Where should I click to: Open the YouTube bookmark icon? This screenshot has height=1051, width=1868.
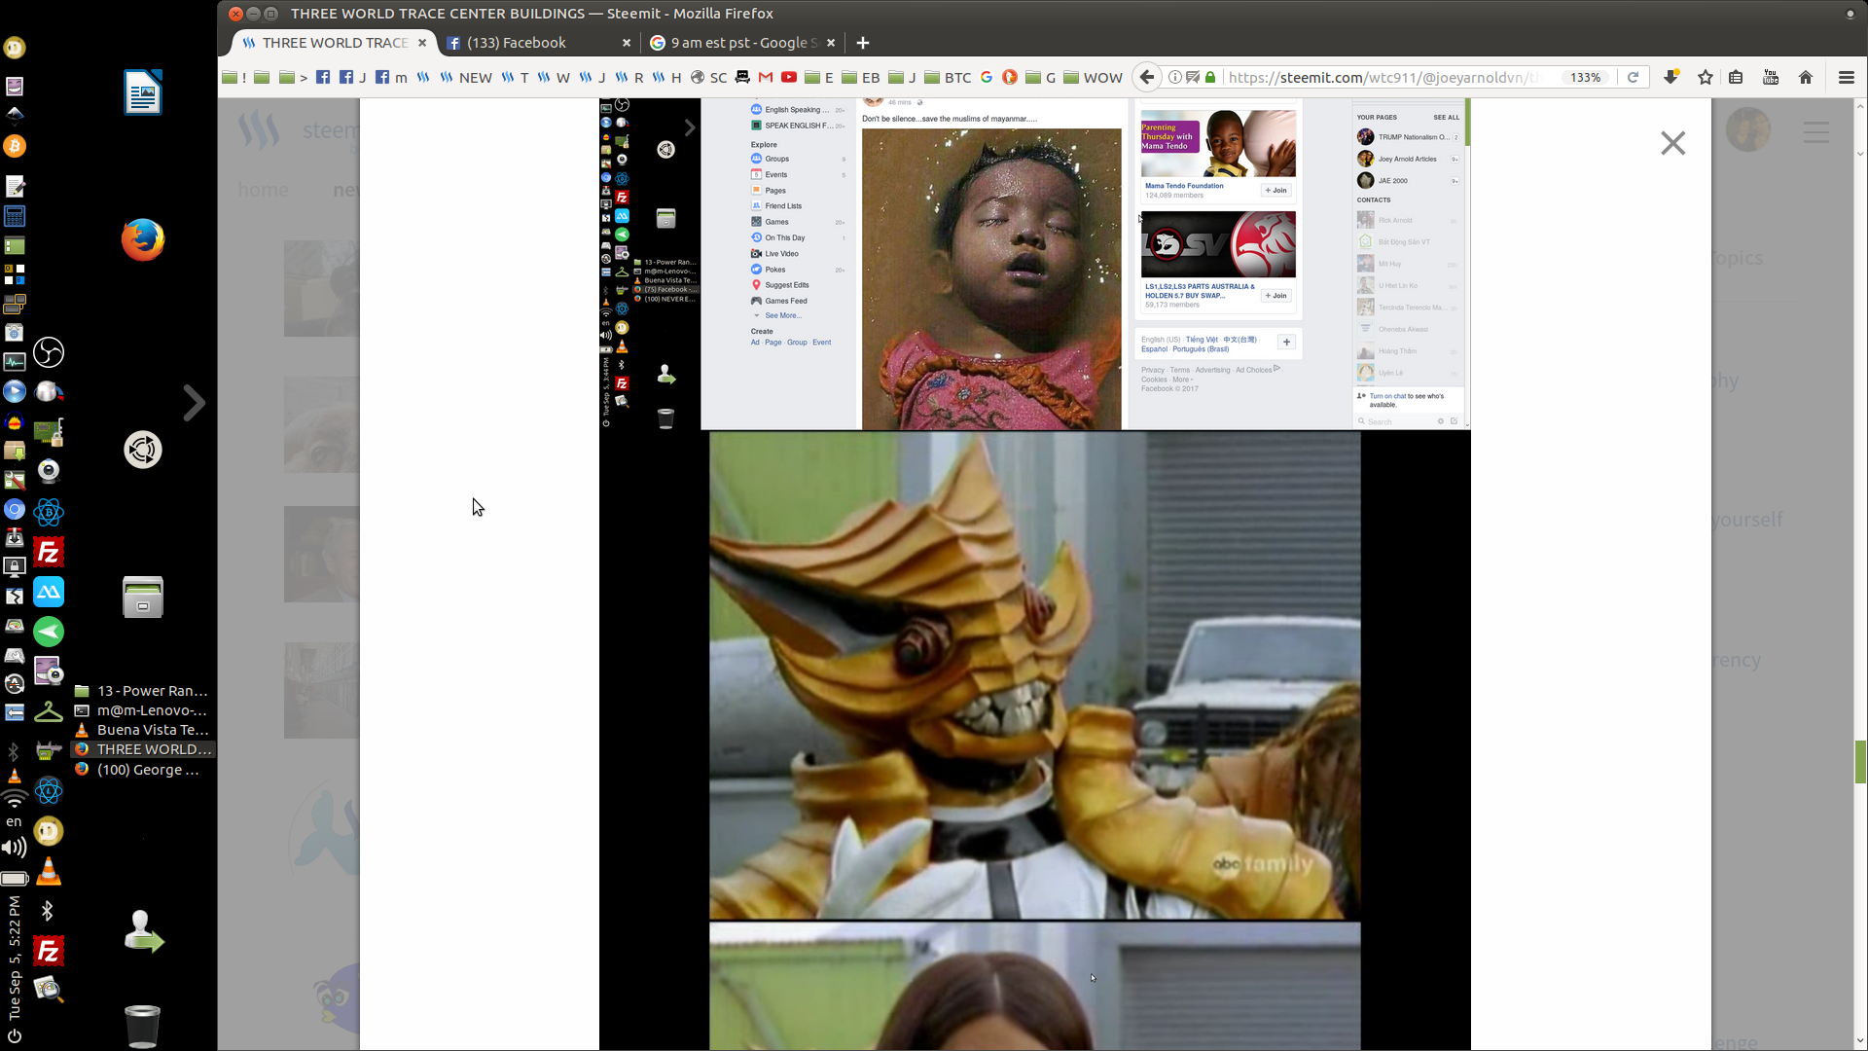point(788,77)
